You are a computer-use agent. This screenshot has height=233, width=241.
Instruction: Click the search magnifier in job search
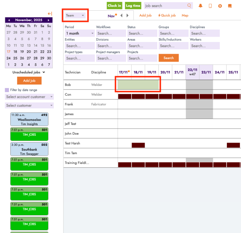pos(189,6)
